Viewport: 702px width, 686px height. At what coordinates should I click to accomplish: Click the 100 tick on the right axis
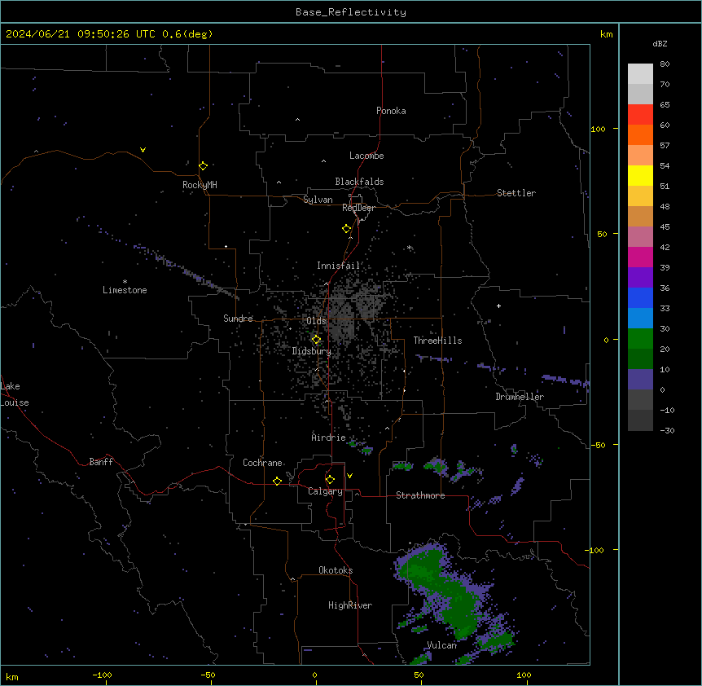598,129
